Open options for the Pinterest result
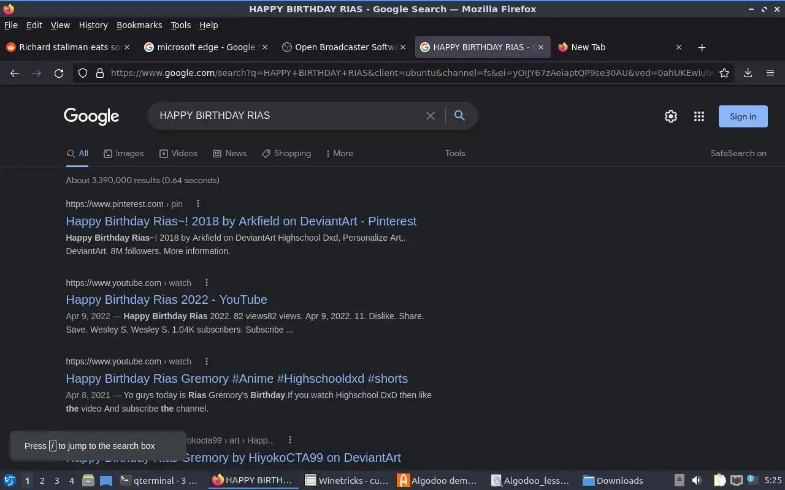785x490 pixels. (197, 203)
